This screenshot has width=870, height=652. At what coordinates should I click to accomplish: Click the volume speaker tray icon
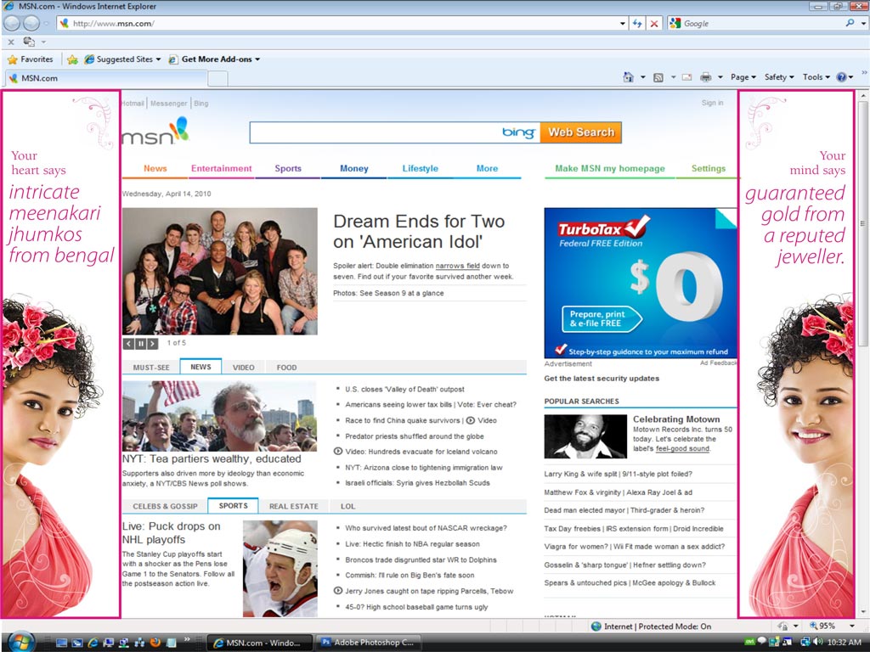816,642
